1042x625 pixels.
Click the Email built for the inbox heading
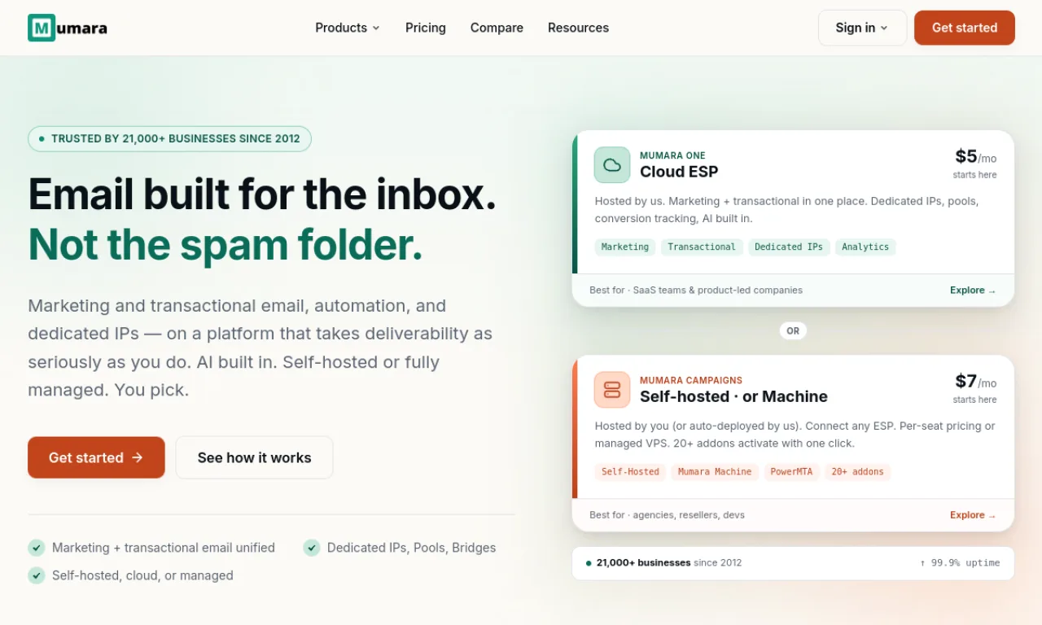point(262,194)
